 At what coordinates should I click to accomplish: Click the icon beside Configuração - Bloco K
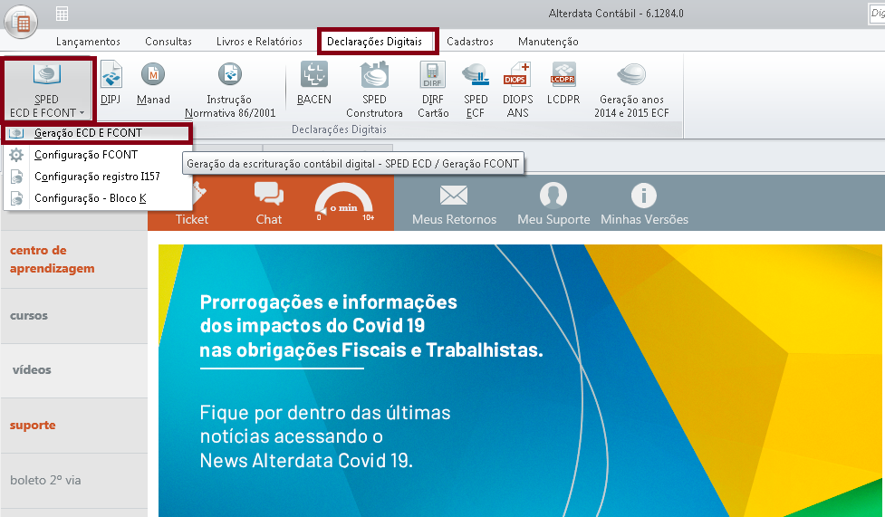(x=17, y=198)
